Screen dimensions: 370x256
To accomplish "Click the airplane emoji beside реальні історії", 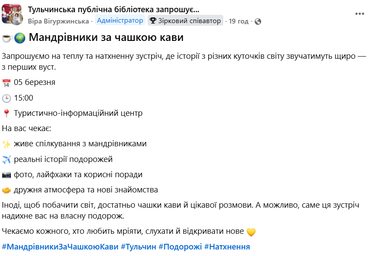I will click(x=7, y=160).
